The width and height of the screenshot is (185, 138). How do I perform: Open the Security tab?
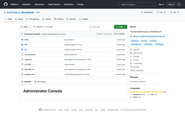71,19
